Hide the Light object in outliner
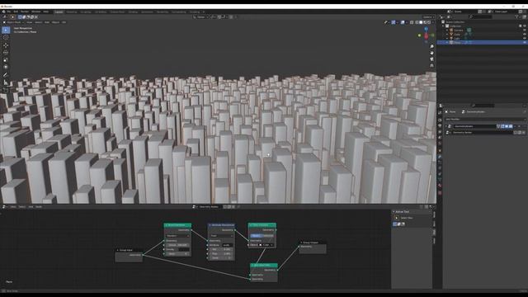This screenshot has height=297, width=528. tap(525, 38)
